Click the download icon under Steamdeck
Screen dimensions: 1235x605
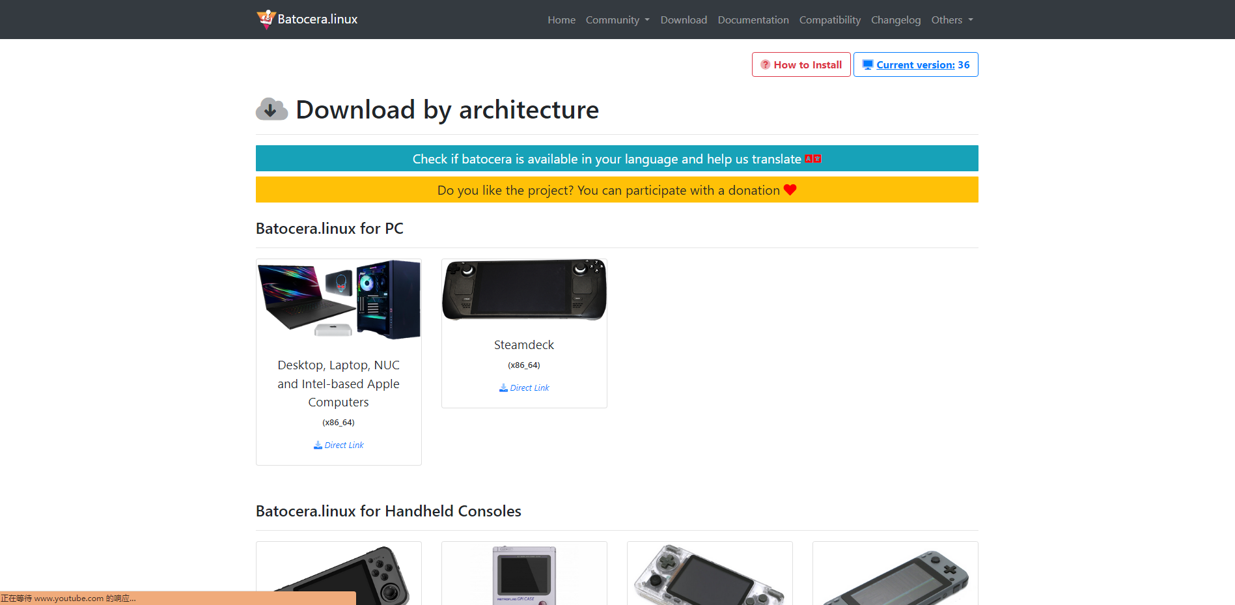(503, 387)
